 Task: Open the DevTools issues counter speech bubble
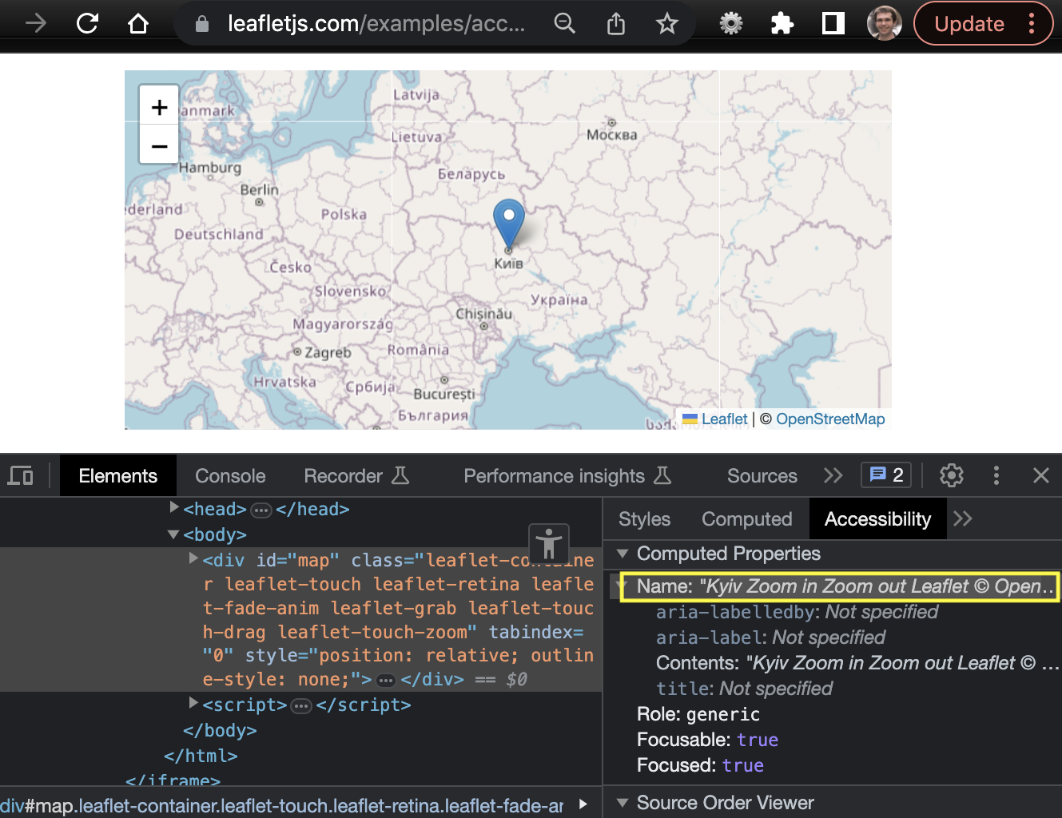point(885,475)
